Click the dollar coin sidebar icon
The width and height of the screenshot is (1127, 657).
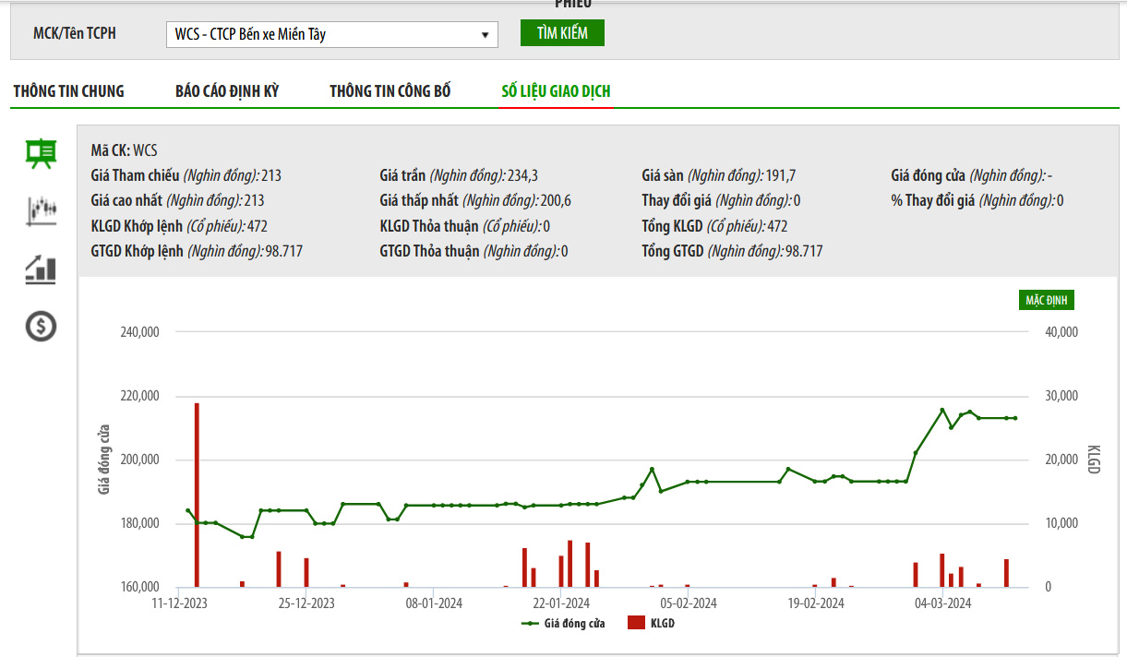click(41, 326)
